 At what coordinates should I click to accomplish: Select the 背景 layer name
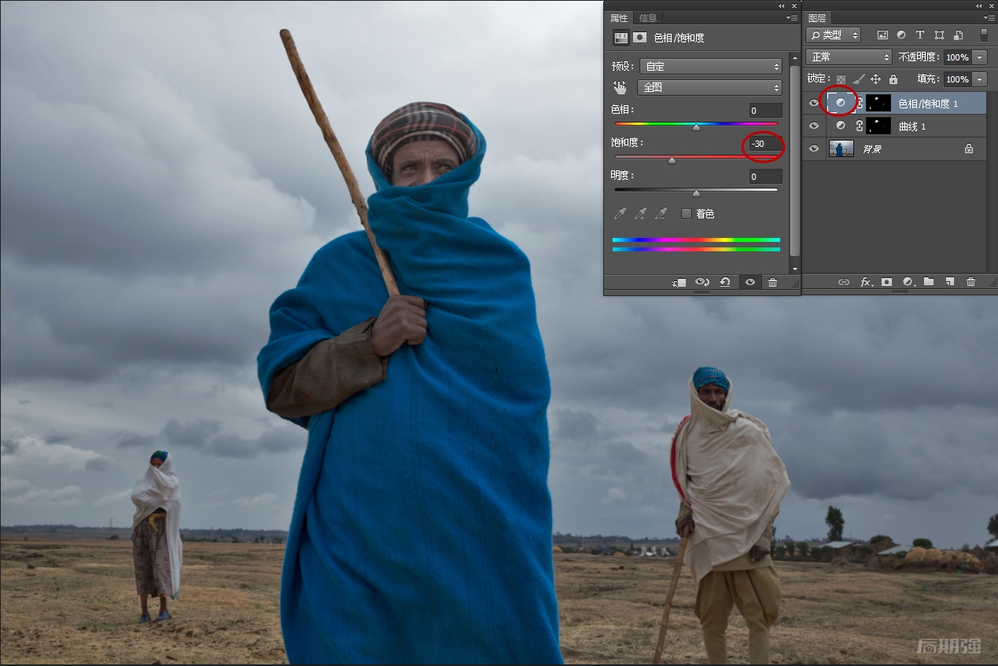pos(872,149)
